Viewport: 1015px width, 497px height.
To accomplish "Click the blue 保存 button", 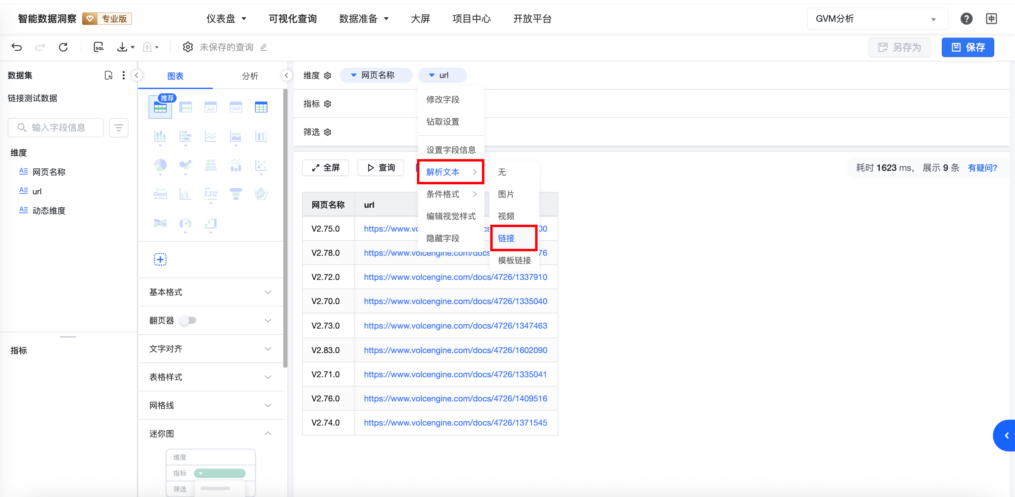I will [x=968, y=47].
